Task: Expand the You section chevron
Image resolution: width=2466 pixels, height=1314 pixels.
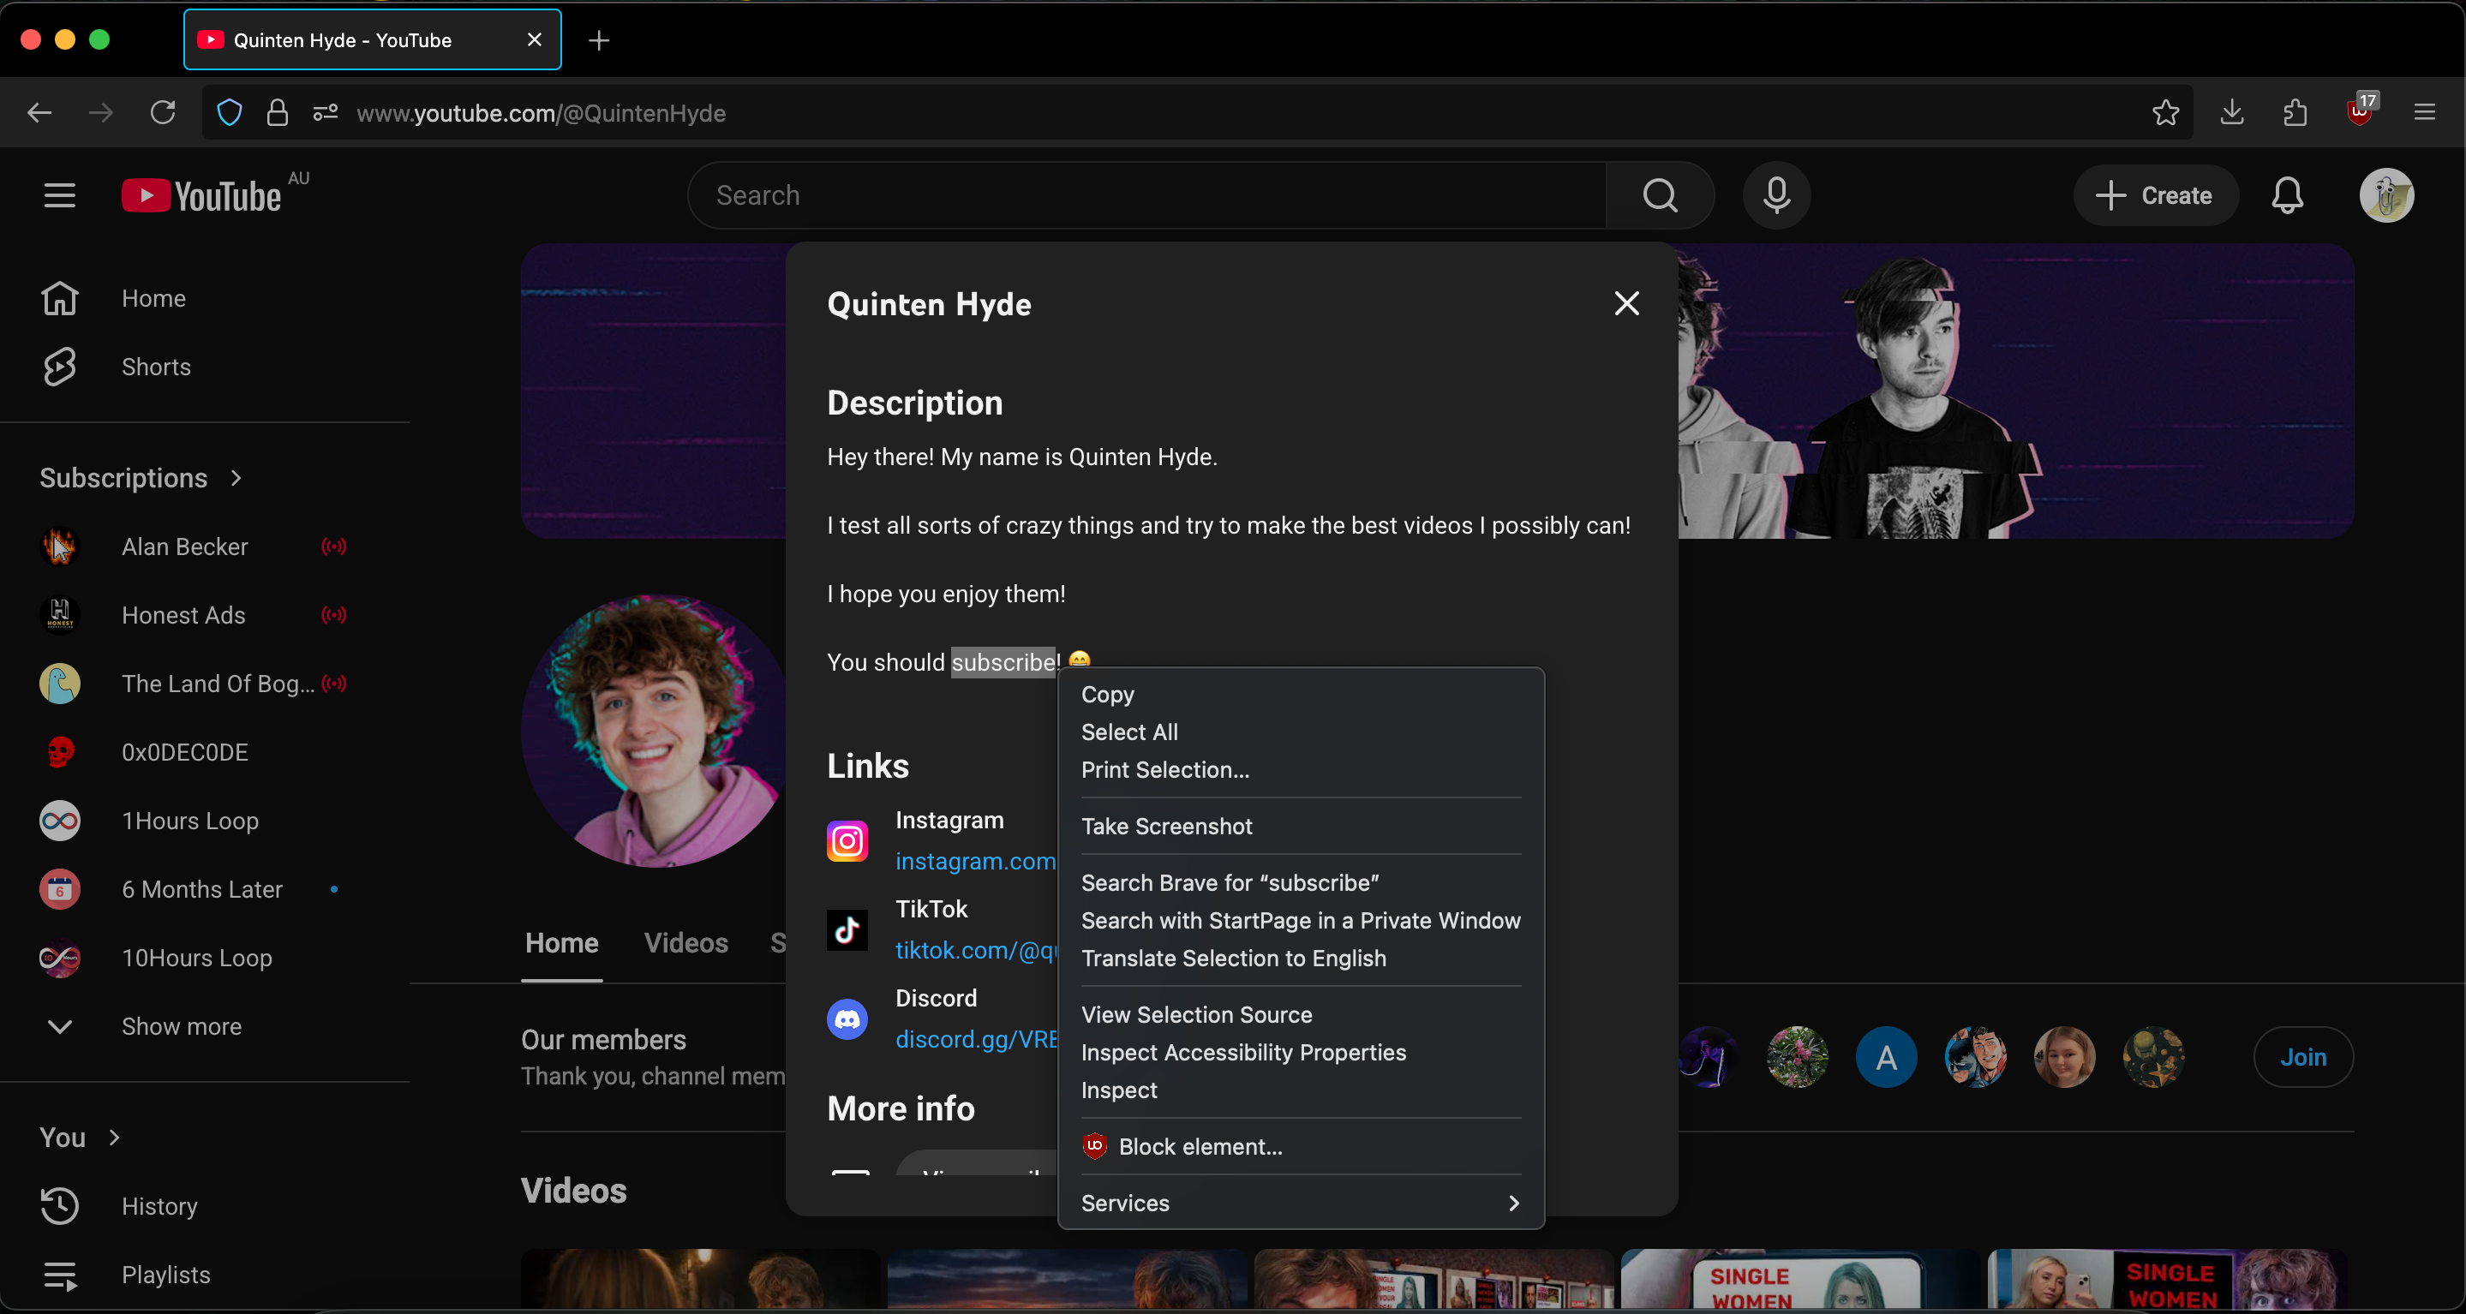Action: [x=115, y=1137]
